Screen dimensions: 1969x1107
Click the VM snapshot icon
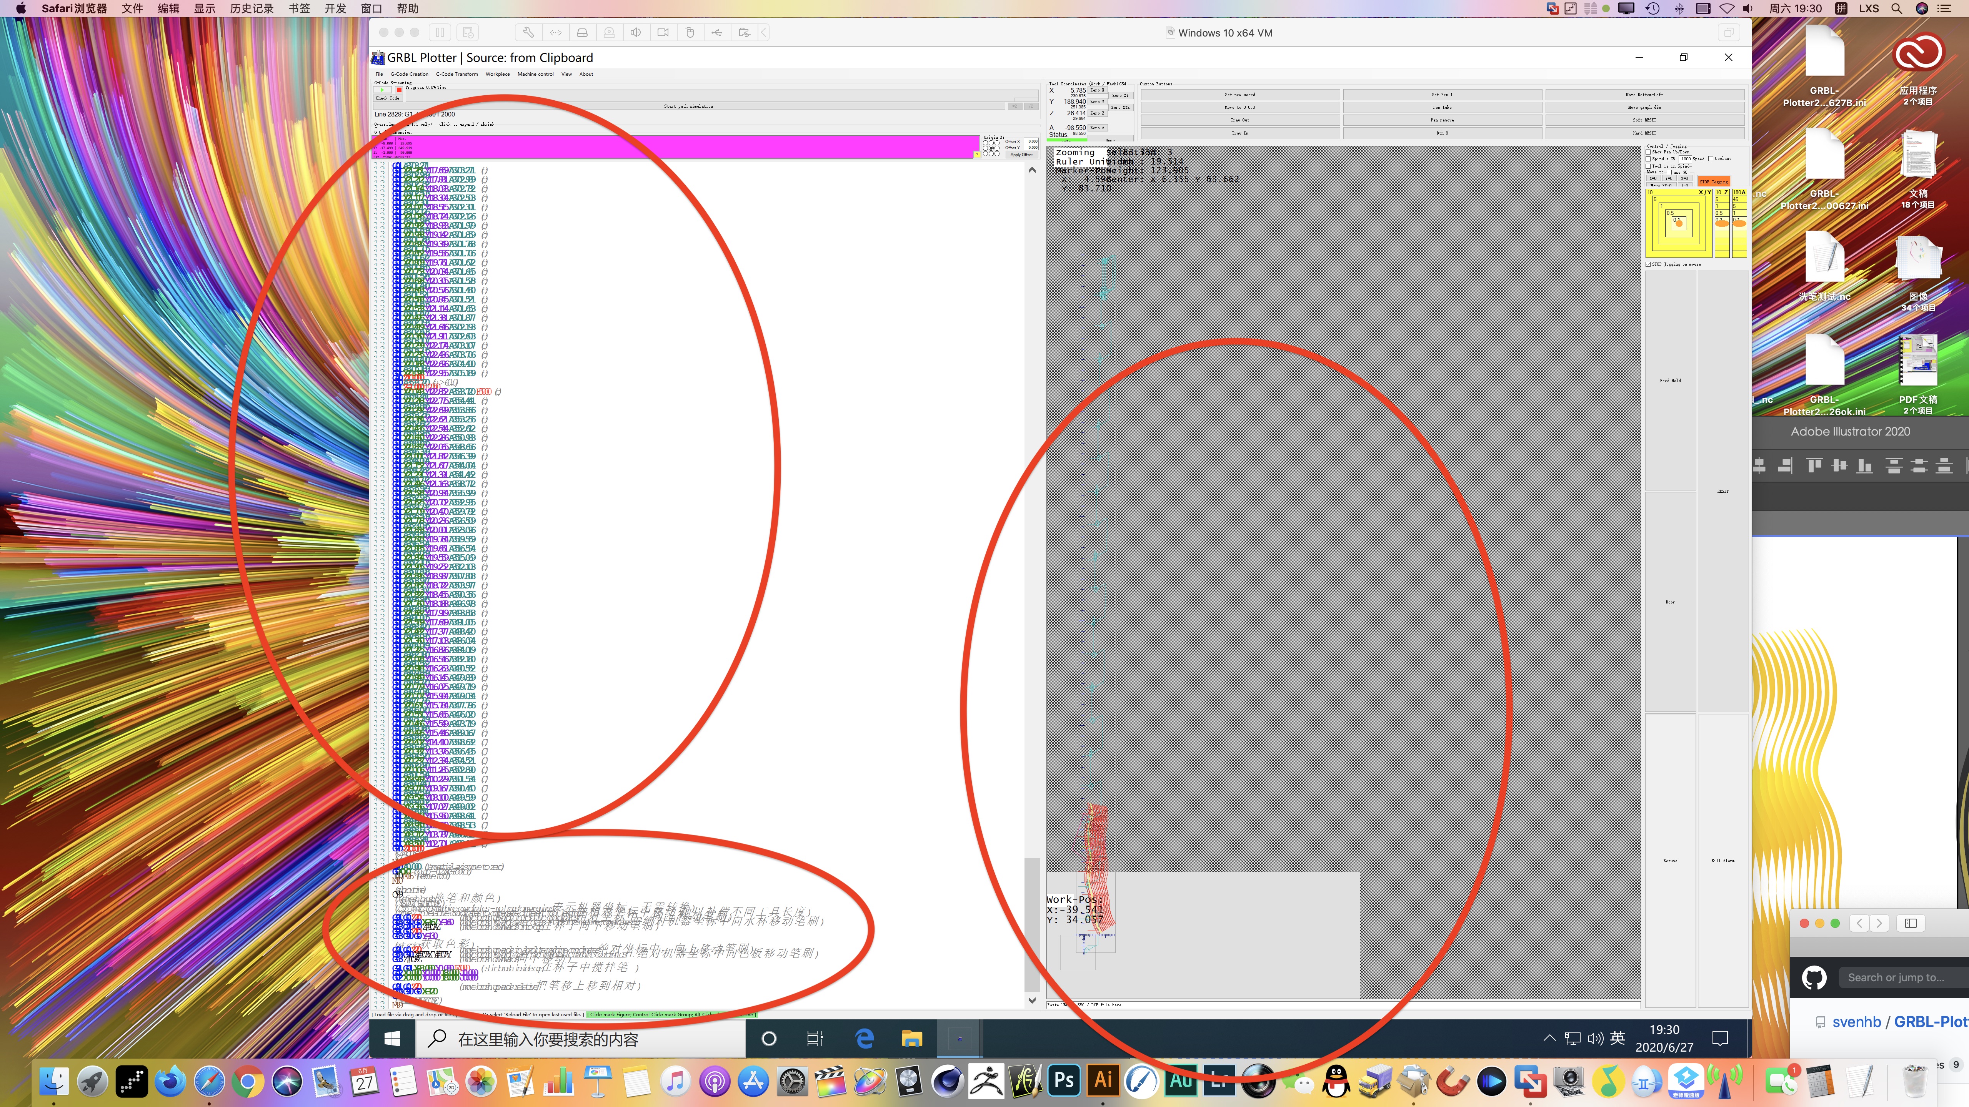(x=468, y=32)
